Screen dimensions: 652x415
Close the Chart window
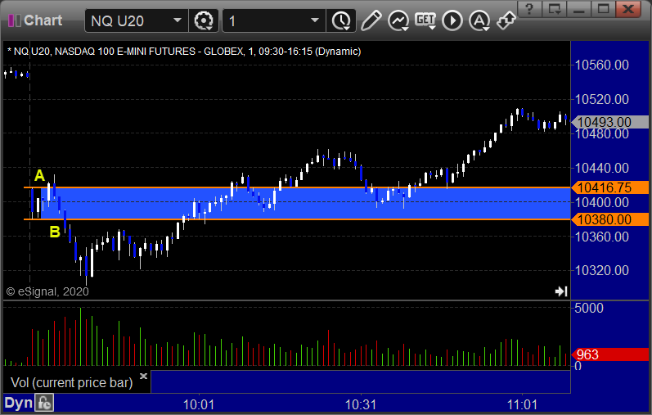coord(628,8)
